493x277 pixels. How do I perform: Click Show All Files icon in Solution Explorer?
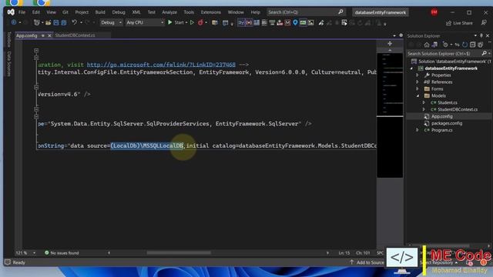click(480, 45)
